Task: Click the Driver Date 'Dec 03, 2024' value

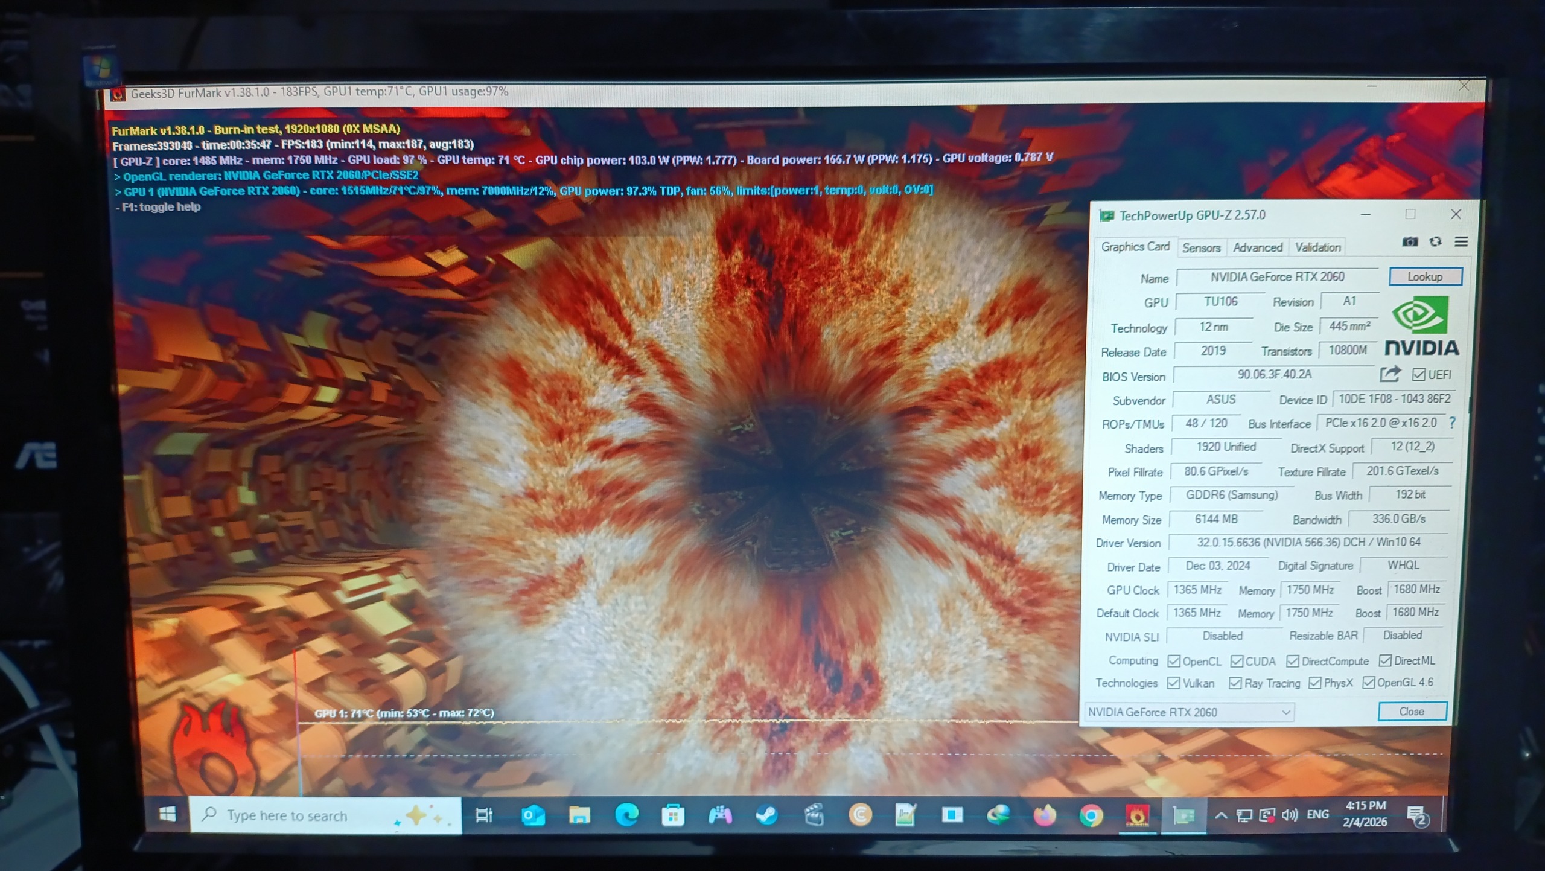Action: [1218, 566]
